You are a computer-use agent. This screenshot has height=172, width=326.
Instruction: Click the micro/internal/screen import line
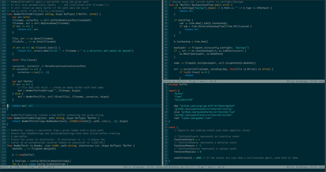tap(203, 115)
